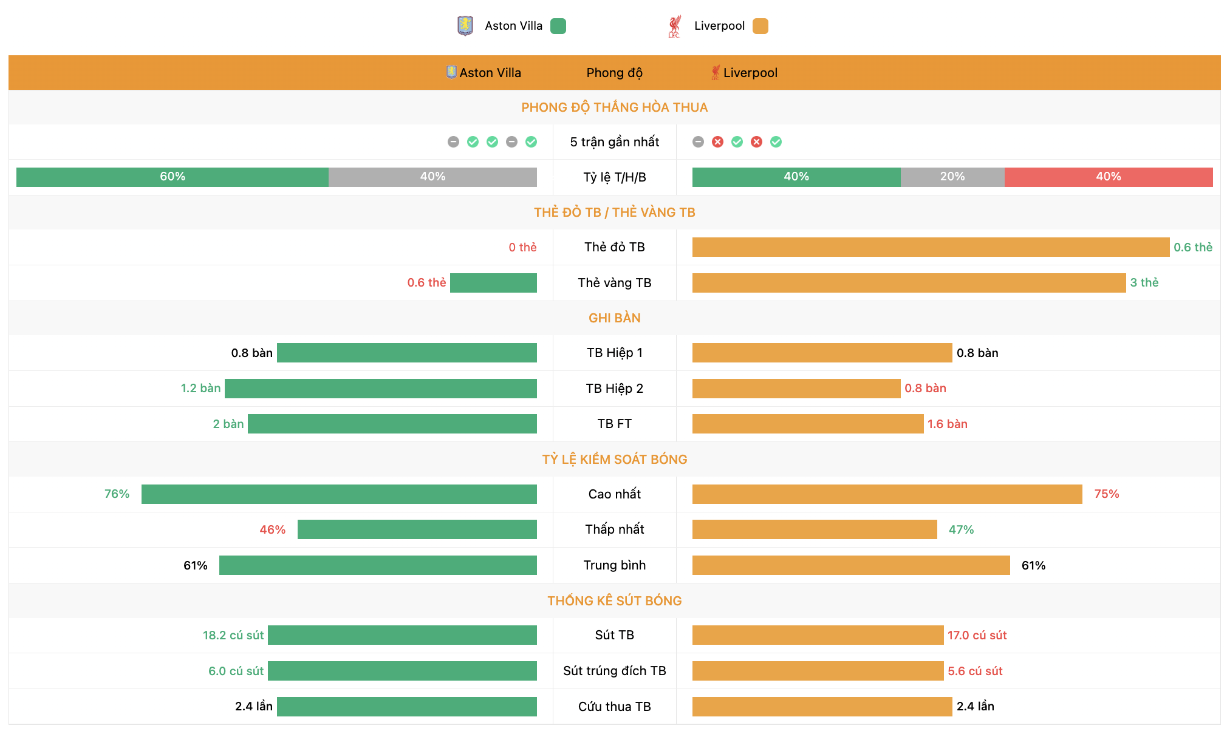Click Liverpool's fourth form icon (loss)
The width and height of the screenshot is (1227, 731).
pos(756,142)
